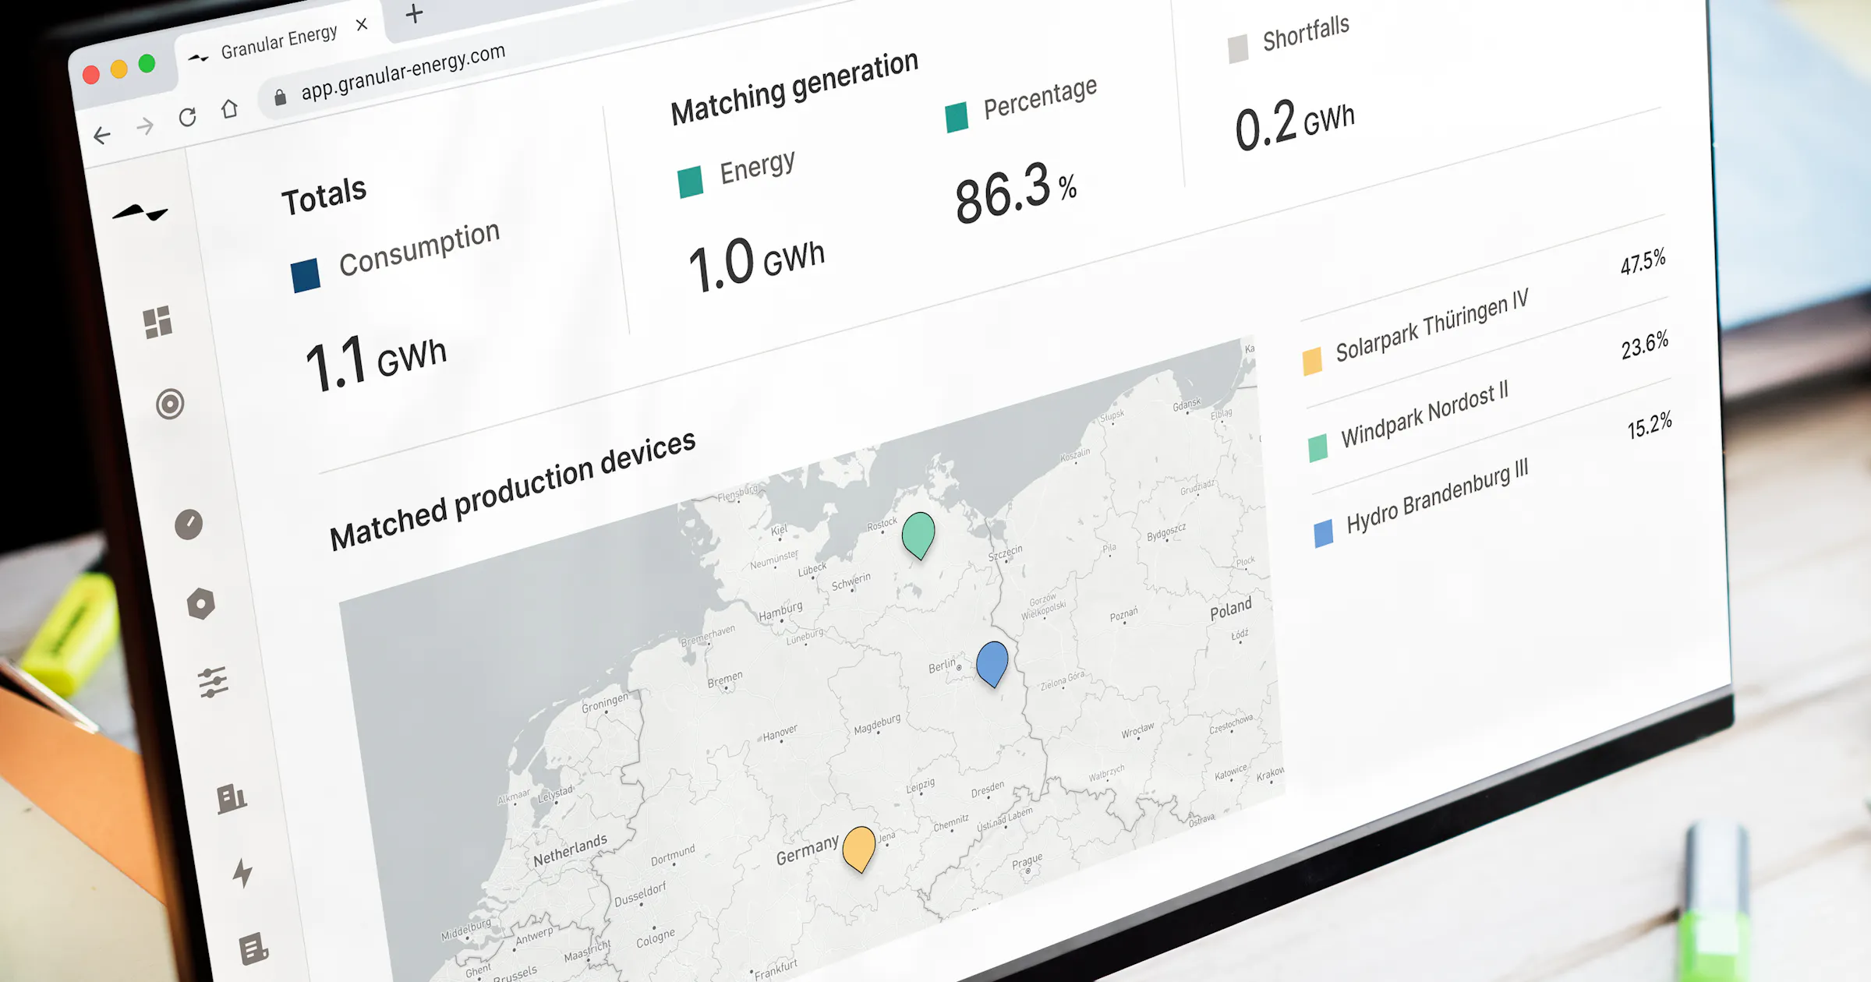Click the yellow Solarpark Thüringen IV swatch

tap(1312, 361)
